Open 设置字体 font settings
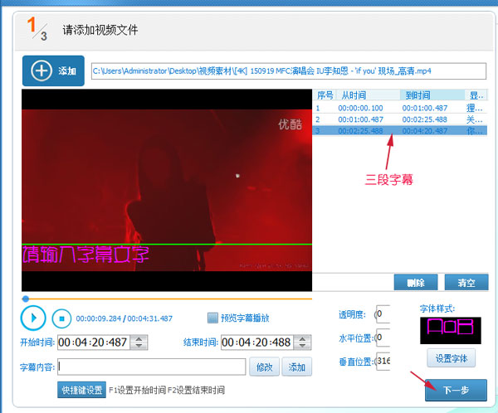 [450, 359]
